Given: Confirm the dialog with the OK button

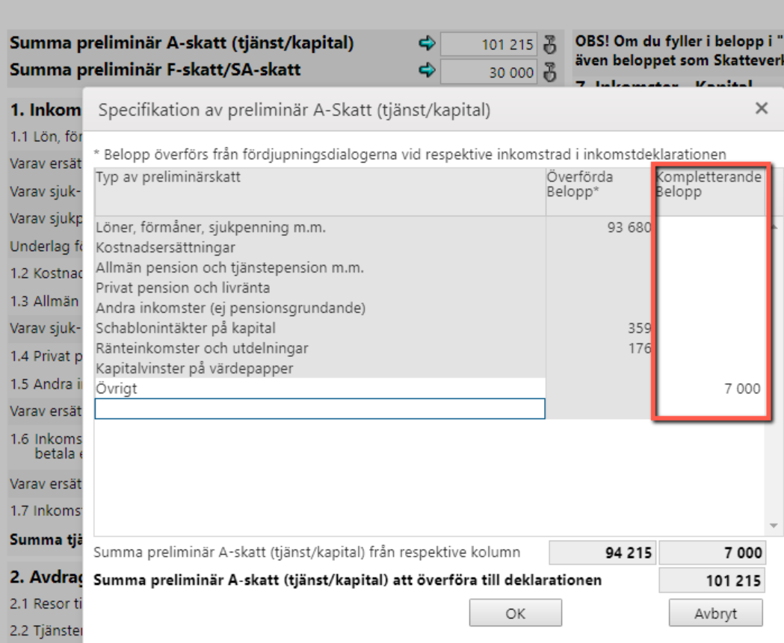Looking at the screenshot, I should (516, 613).
